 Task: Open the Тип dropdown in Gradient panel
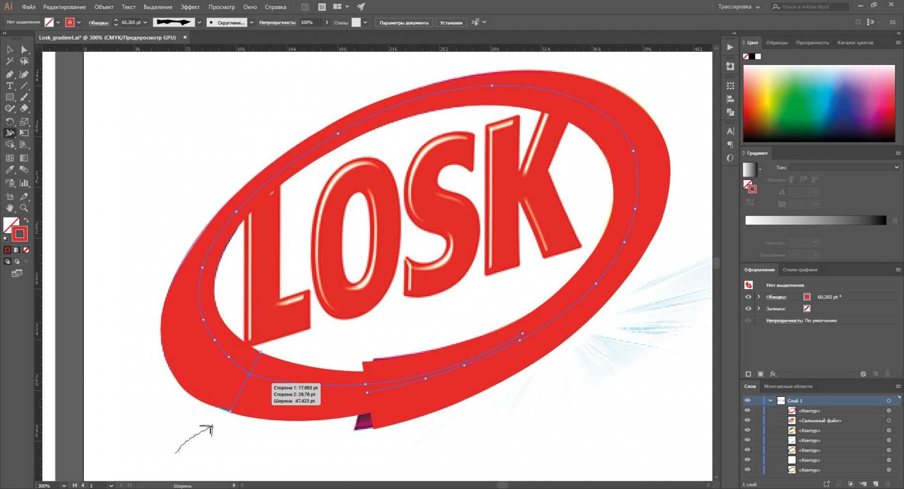coord(844,167)
